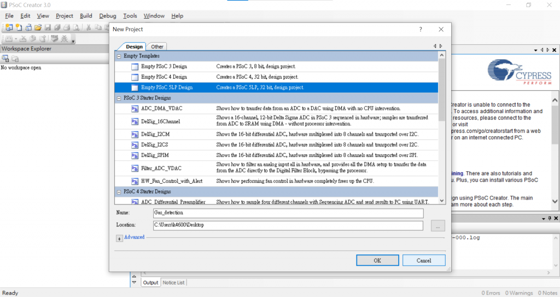Open the build toolbar overflow options arrow
Image resolution: width=560 pixels, height=297 pixels.
73,41
